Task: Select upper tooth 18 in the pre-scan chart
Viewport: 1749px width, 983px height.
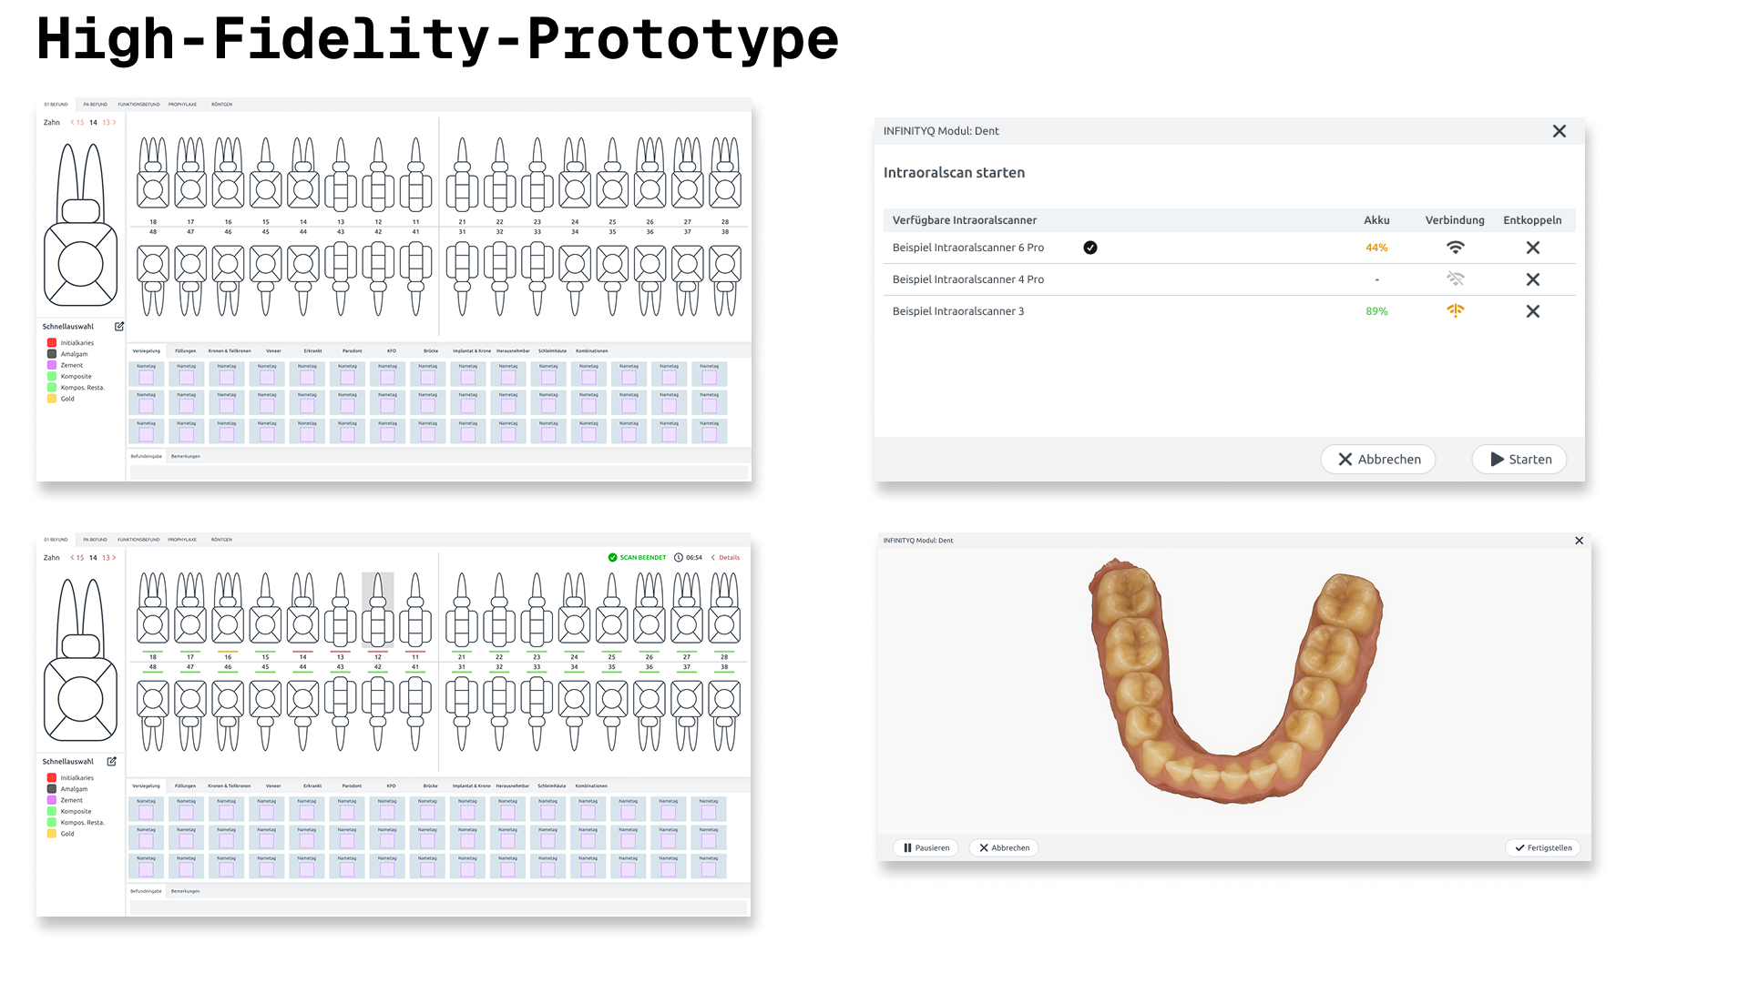Action: pyautogui.click(x=153, y=174)
